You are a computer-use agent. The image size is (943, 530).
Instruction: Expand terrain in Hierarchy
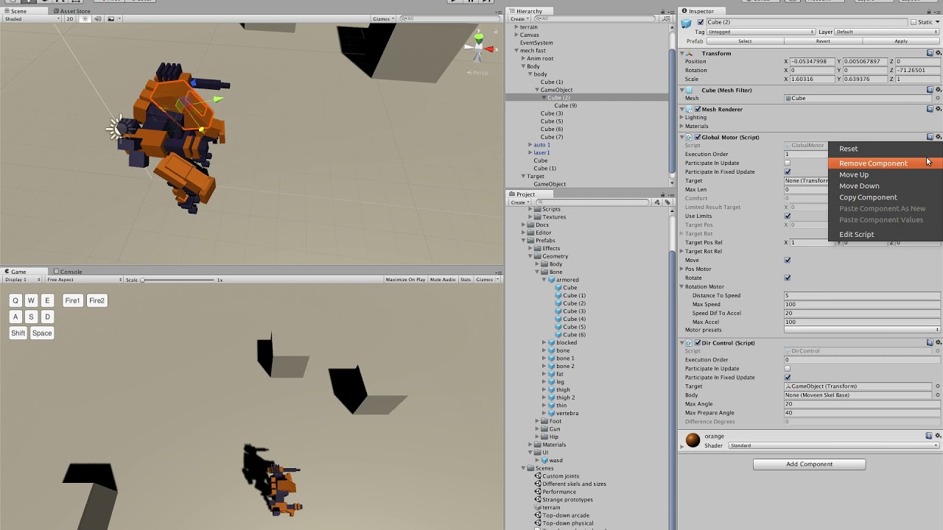(x=516, y=27)
